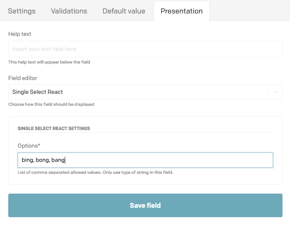Viewport: 290px width, 225px height.
Task: Switch to the Default value tab
Action: pyautogui.click(x=124, y=11)
